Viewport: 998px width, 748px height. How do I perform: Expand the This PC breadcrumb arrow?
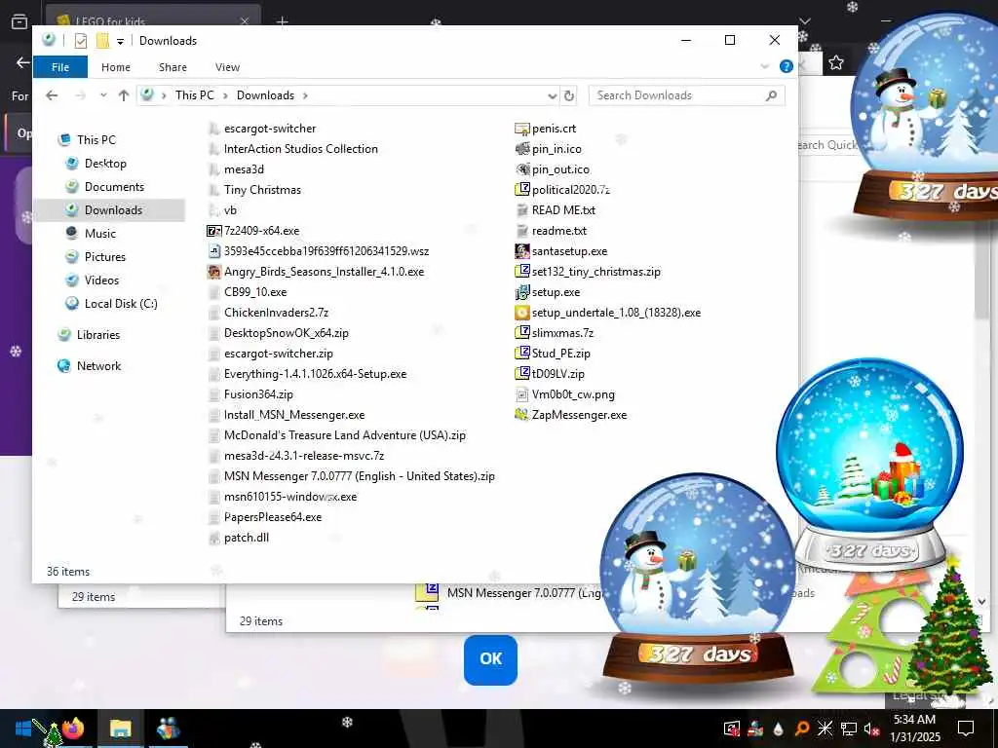225,95
